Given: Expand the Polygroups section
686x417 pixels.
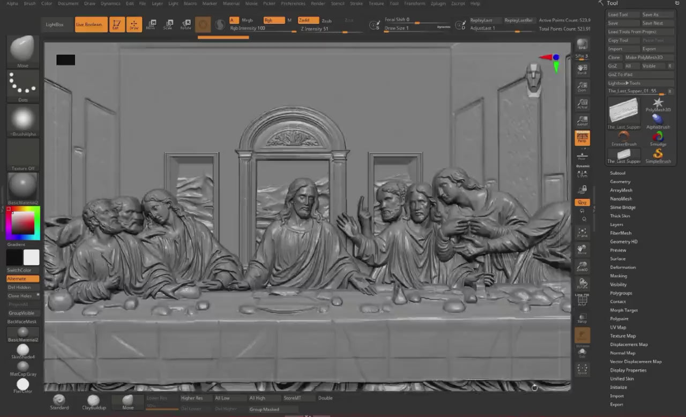Looking at the screenshot, I should click(621, 293).
